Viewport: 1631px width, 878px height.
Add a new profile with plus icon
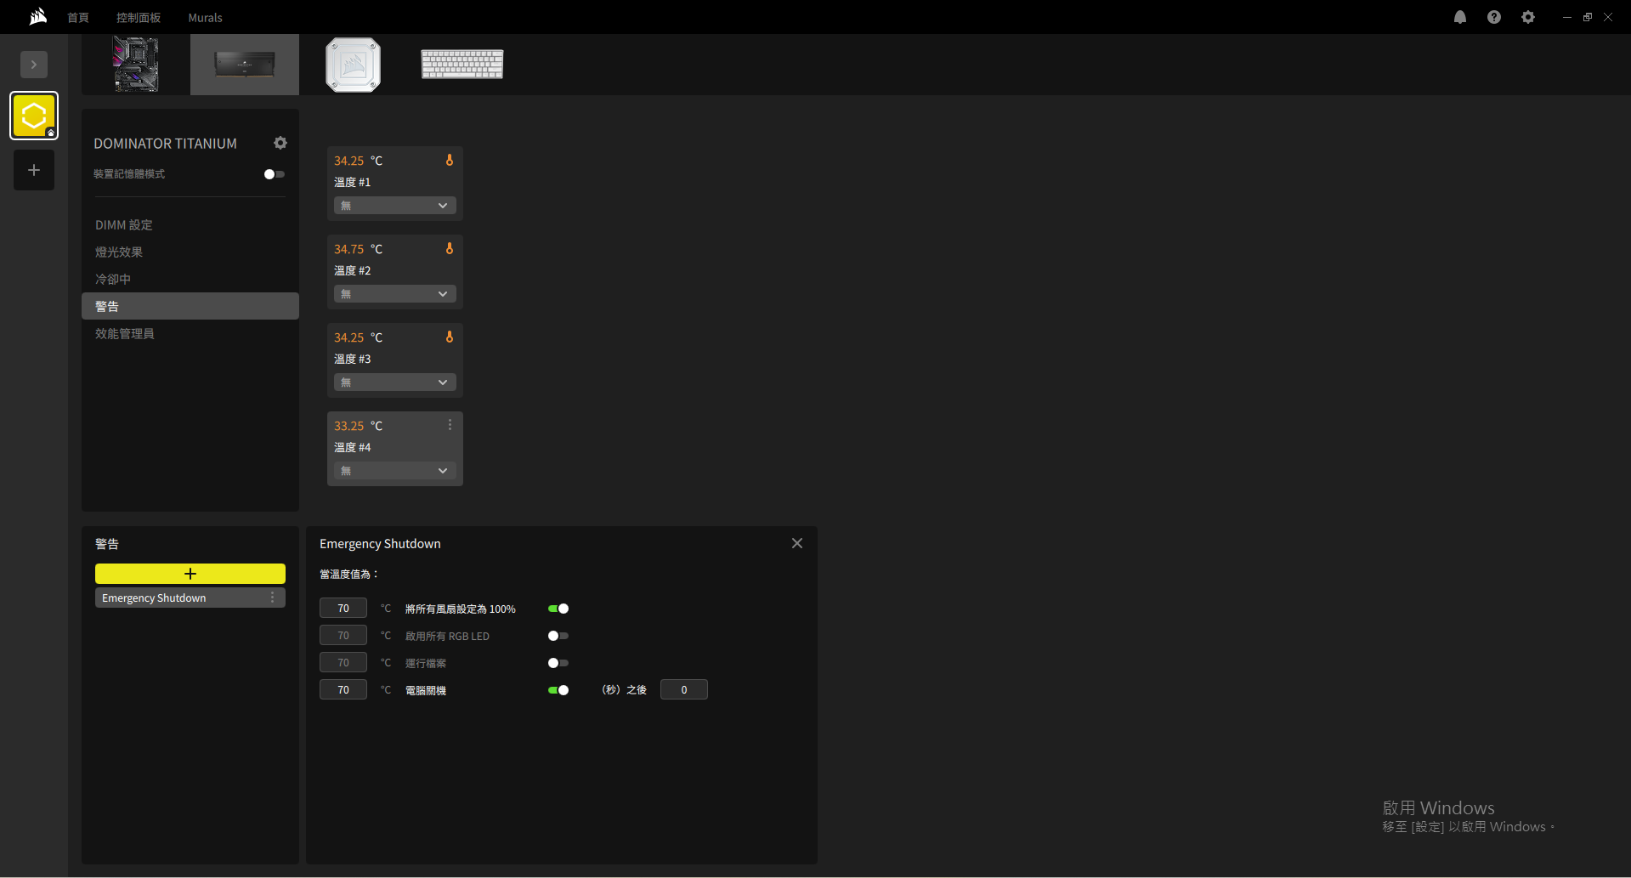click(x=34, y=170)
